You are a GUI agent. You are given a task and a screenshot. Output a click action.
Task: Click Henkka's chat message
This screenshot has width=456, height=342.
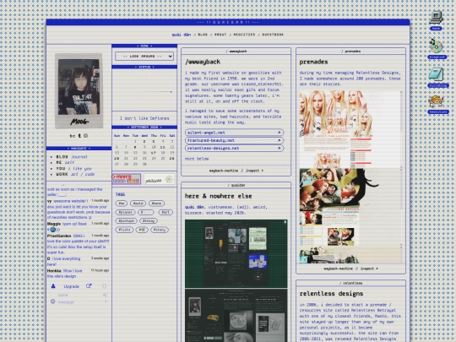pyautogui.click(x=78, y=274)
